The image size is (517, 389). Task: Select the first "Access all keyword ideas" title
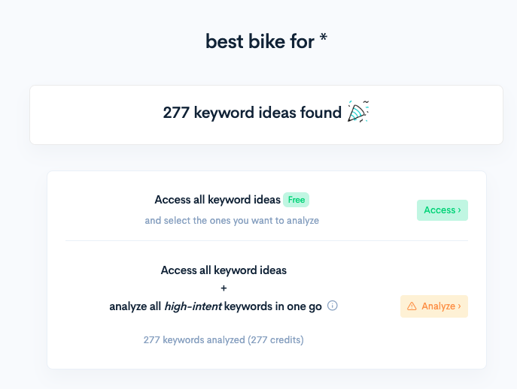pyautogui.click(x=217, y=200)
